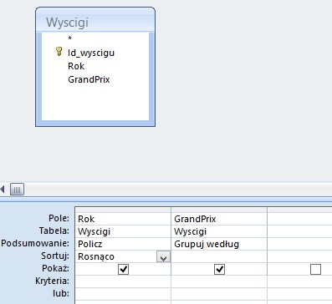Click the Podsumowanie row label
332x304 pixels.
[x=35, y=243]
